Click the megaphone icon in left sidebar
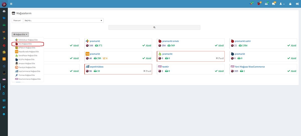 coord(4,107)
